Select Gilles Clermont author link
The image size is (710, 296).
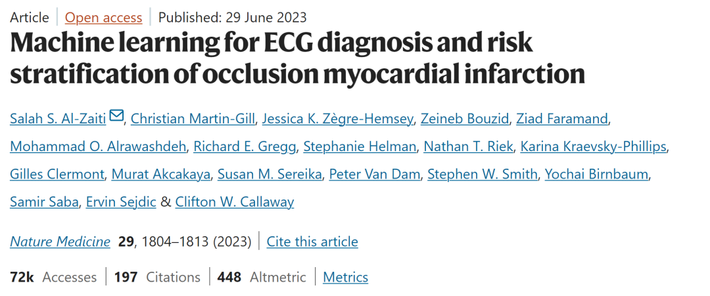pyautogui.click(x=57, y=175)
